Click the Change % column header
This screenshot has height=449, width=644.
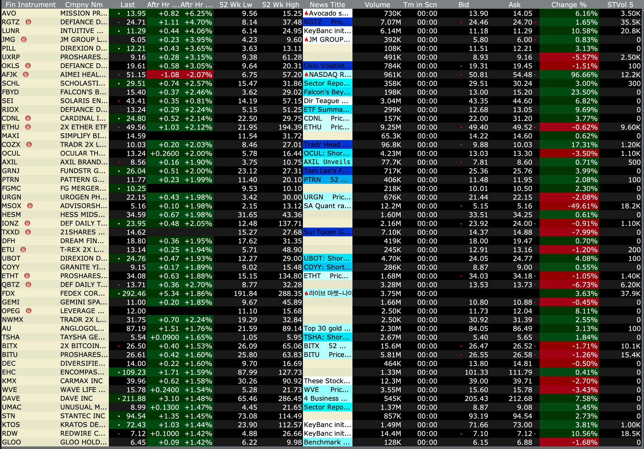coord(569,5)
